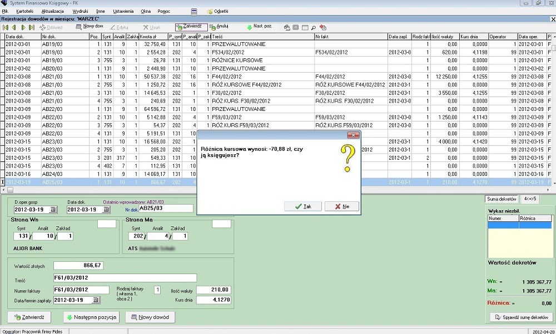This screenshot has height=334, width=556.
Task: Click the Treść input field
Action: click(x=125, y=278)
